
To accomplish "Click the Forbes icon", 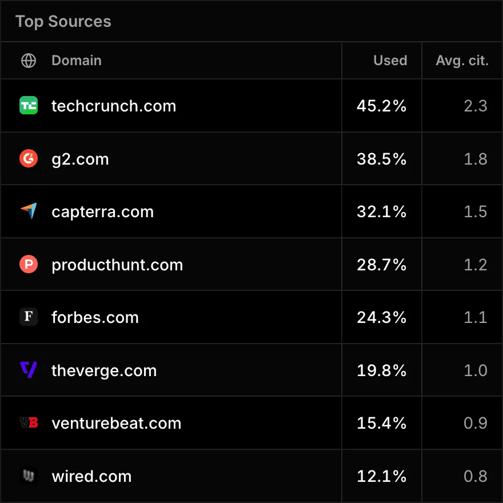I will (29, 317).
